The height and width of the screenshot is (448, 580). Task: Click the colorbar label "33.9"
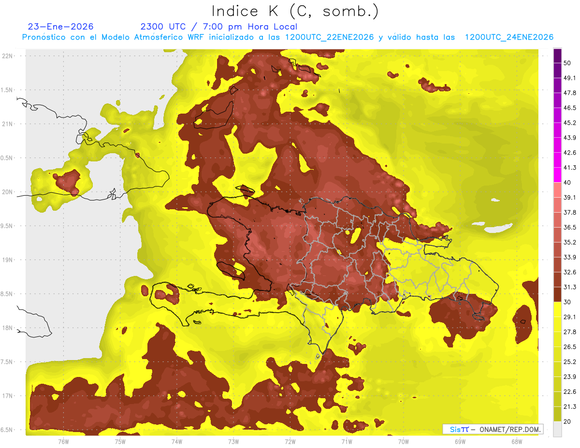pos(570,257)
